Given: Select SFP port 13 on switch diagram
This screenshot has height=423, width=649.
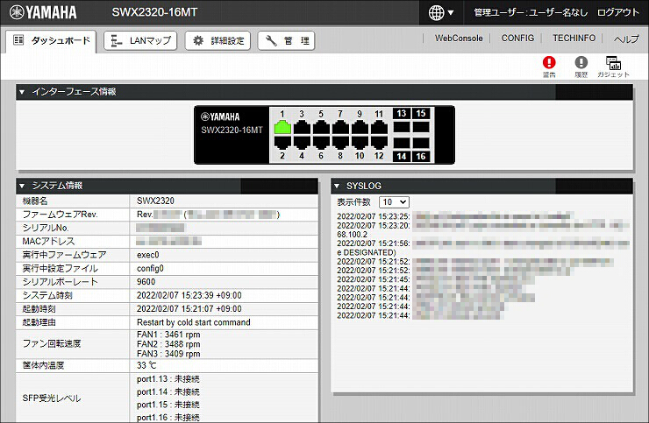Looking at the screenshot, I should [402, 127].
